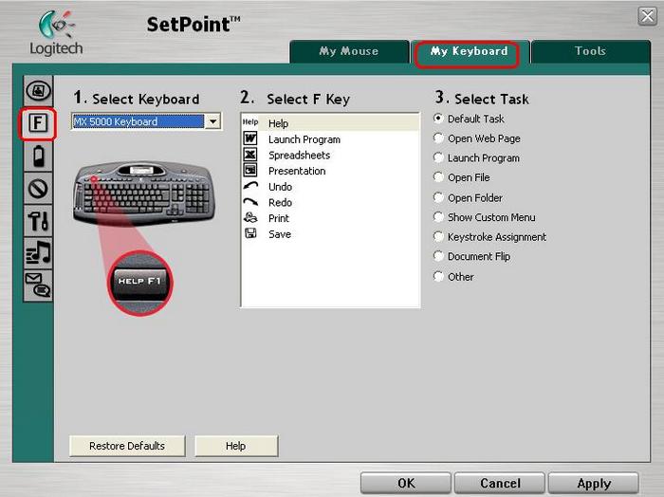The width and height of the screenshot is (664, 497).
Task: Open the music note media settings icon
Action: click(x=38, y=252)
